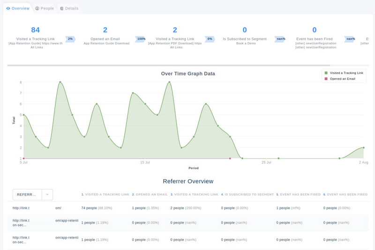The image size is (375, 250).
Task: Click the dropdown arrow beside REFERR...
Action: coord(47,195)
